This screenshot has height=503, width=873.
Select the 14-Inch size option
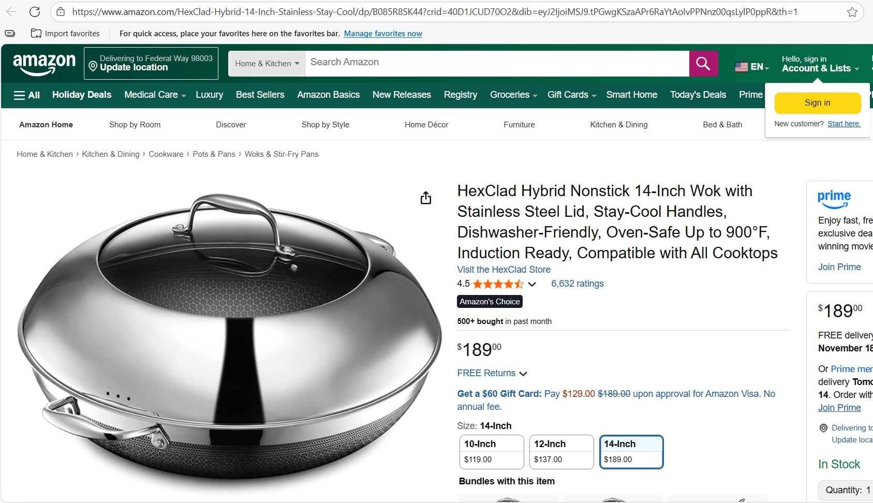[631, 452]
